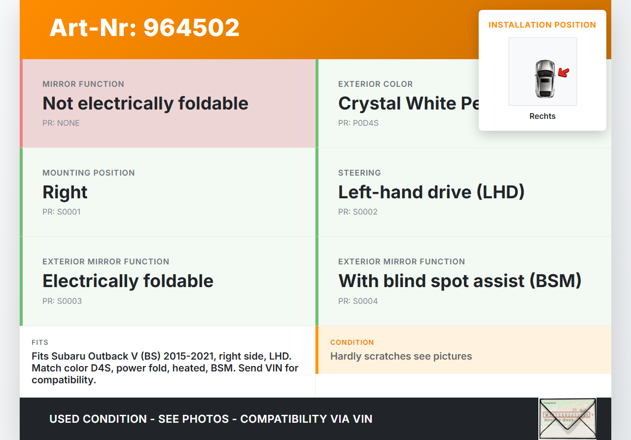Click the PR: S0002 code
Viewport: 631px width, 440px height.
(358, 212)
